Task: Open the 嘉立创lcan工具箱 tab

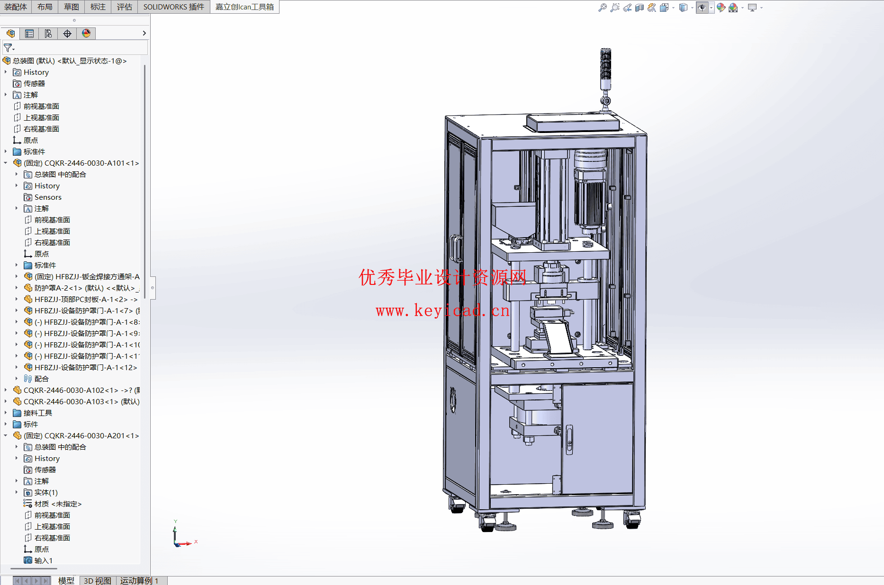Action: click(244, 7)
